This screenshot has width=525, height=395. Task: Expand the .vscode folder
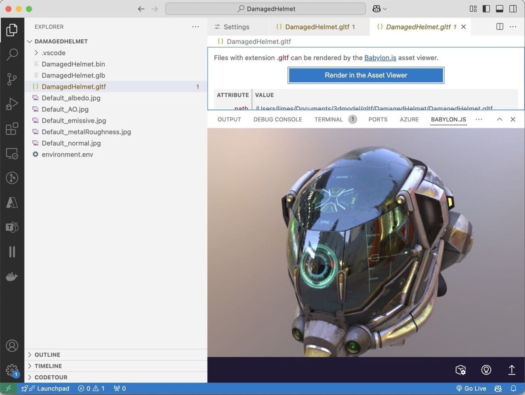tap(36, 53)
